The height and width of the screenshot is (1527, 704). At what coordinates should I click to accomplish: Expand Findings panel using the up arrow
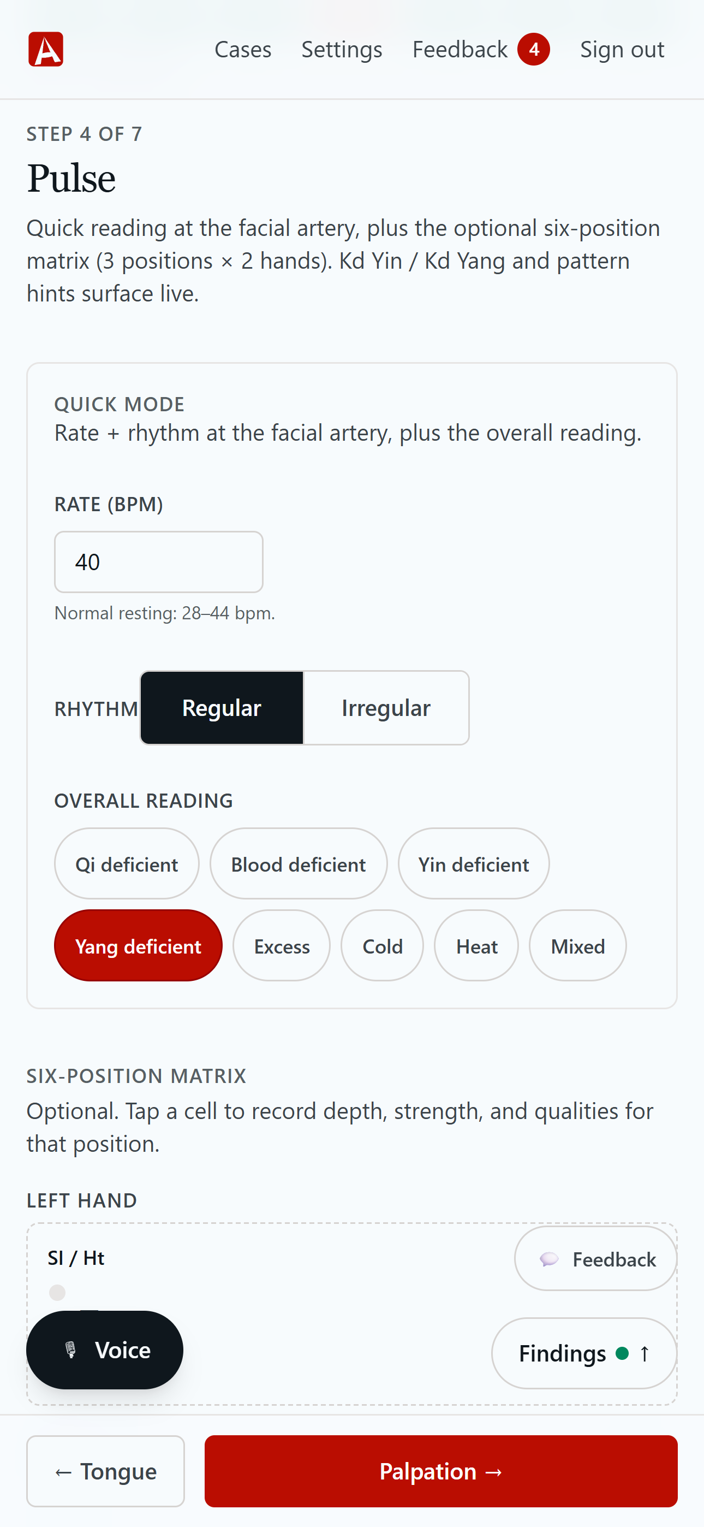(645, 1353)
